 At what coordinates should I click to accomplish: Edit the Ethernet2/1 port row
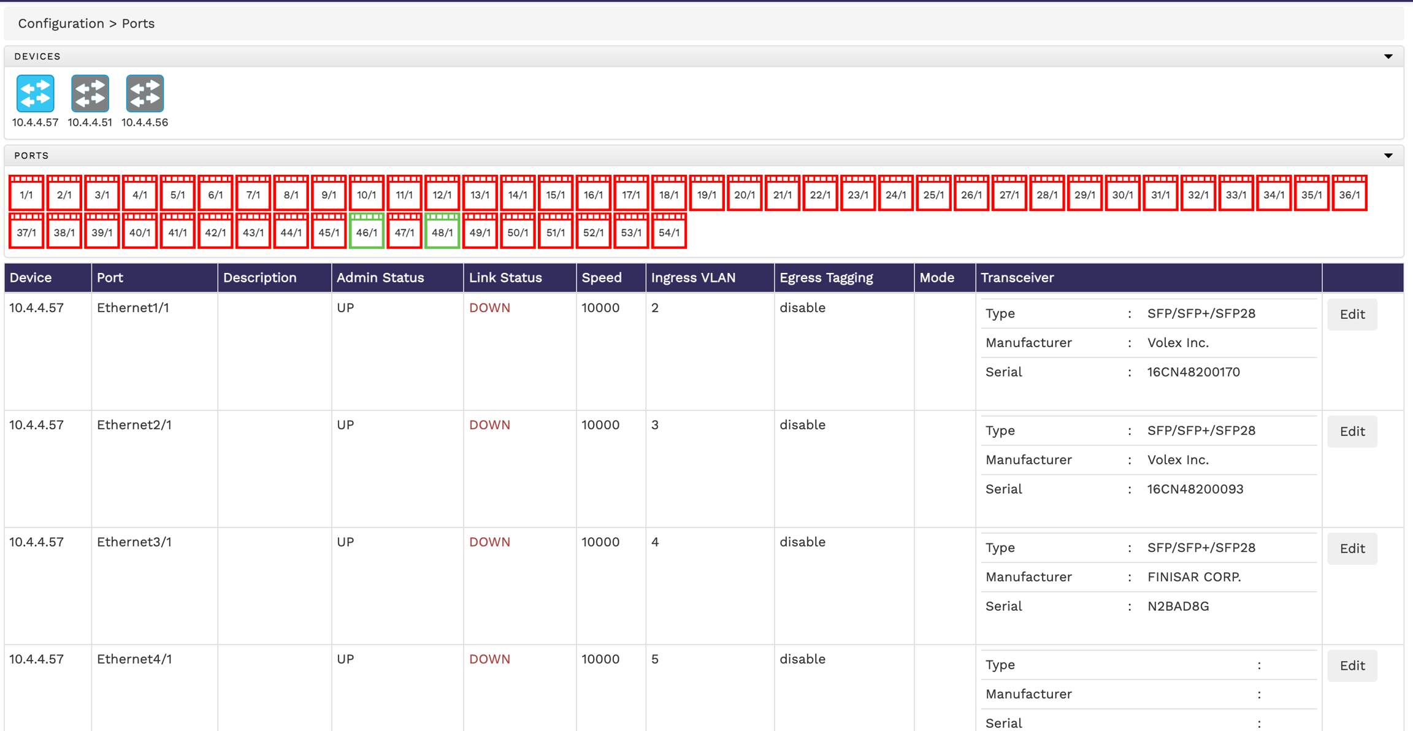(1352, 432)
